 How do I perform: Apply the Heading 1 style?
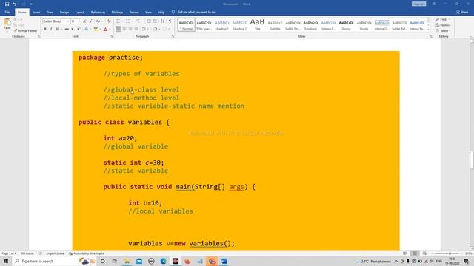click(x=222, y=24)
